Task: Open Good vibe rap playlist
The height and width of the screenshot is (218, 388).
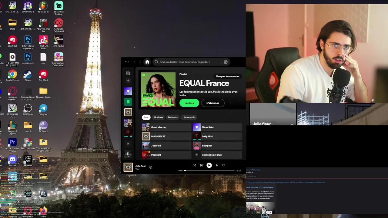Action: click(166, 127)
